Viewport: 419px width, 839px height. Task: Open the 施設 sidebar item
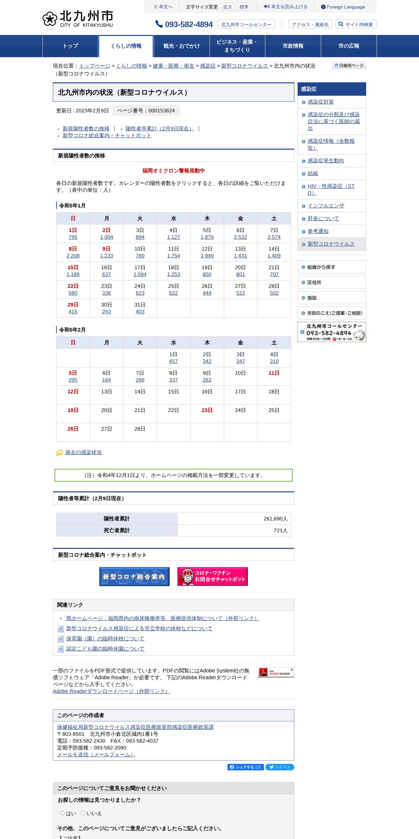click(x=332, y=298)
